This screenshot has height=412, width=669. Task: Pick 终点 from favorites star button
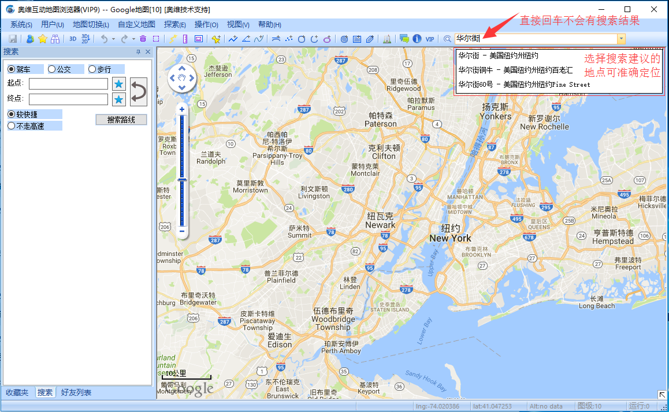click(x=118, y=99)
